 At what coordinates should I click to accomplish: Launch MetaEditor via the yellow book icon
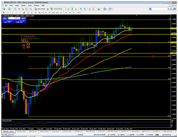[48, 9]
